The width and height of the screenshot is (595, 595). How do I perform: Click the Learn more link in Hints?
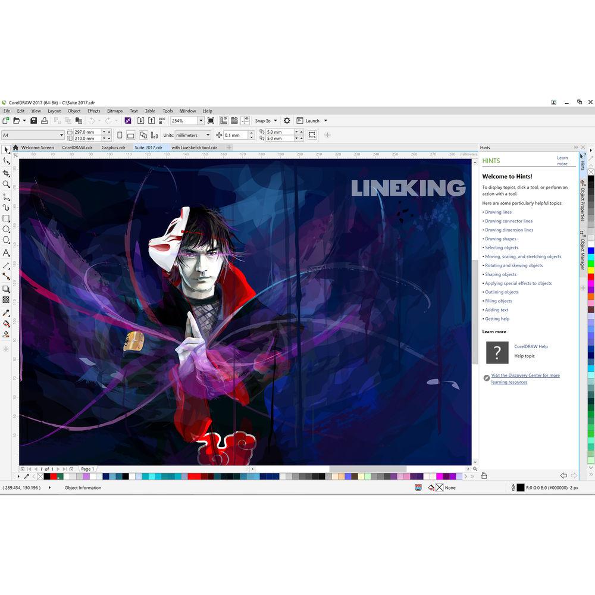[562, 160]
